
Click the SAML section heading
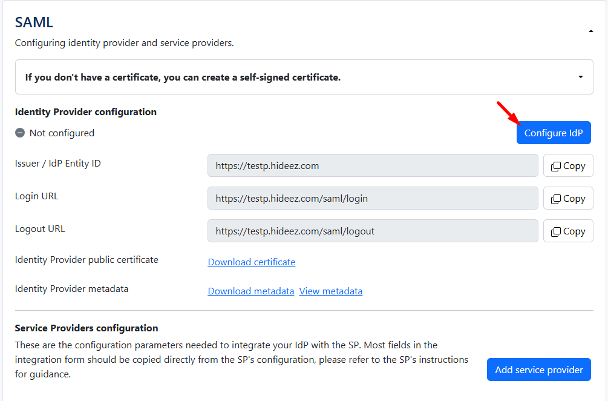point(34,22)
